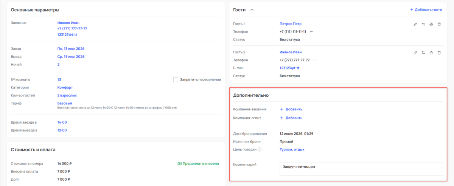Screen dimensions: 454x186
Task: Click the Стоимость и оплата heading
Action: (33, 150)
